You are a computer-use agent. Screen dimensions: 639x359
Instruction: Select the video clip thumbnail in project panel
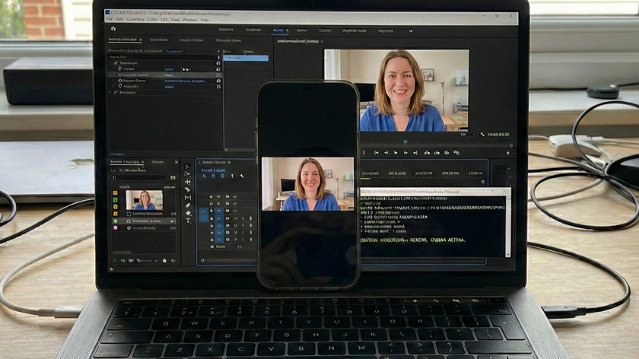(144, 199)
